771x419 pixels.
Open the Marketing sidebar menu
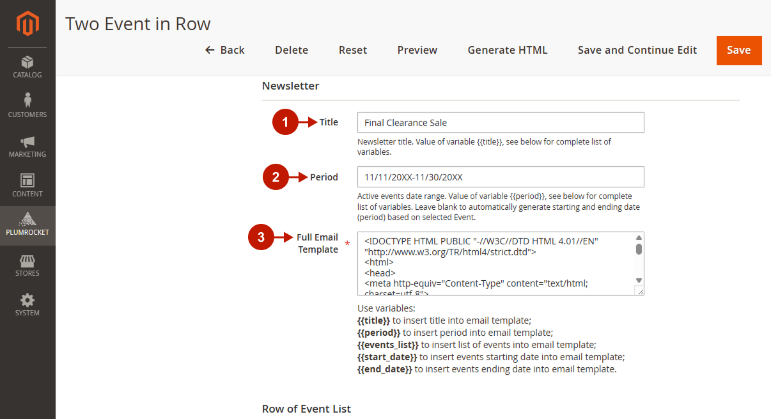(x=27, y=146)
